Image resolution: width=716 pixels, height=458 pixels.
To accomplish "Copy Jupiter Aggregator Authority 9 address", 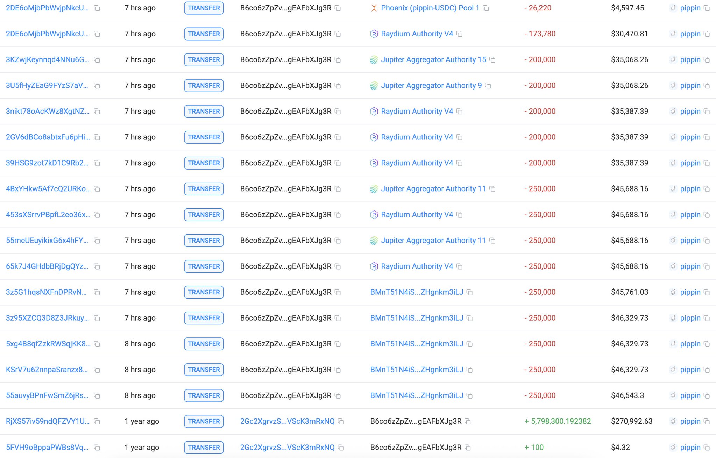I will coord(488,86).
